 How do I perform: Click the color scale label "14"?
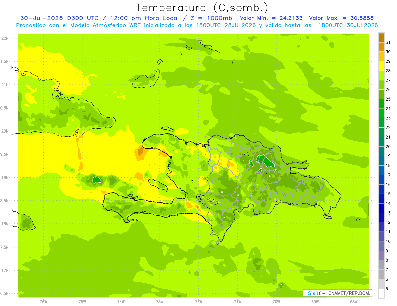(x=388, y=203)
